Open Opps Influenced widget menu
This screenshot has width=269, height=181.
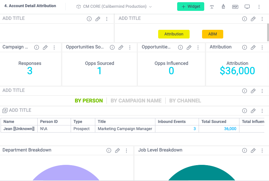coord(198,48)
